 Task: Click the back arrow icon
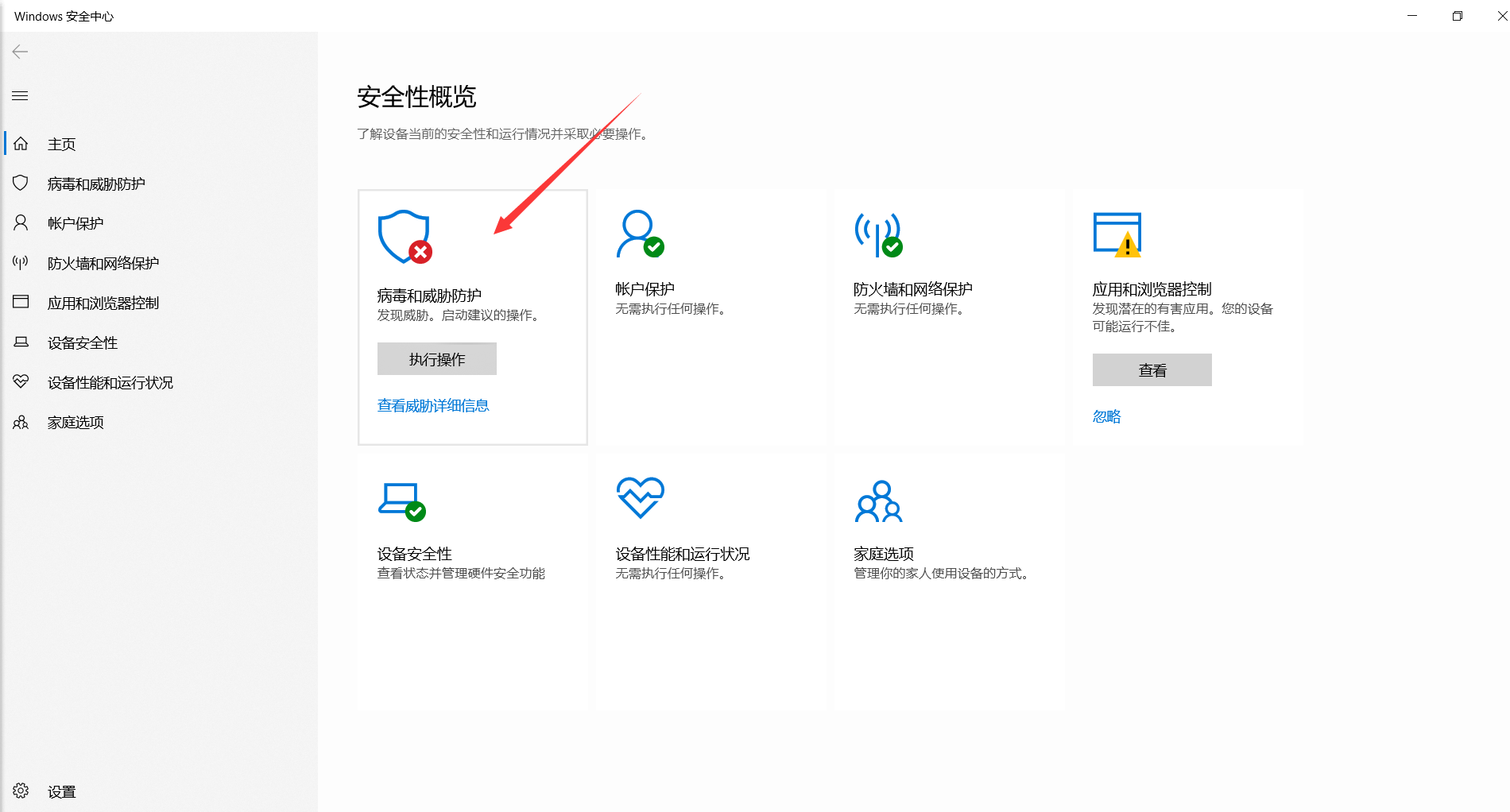coord(21,52)
